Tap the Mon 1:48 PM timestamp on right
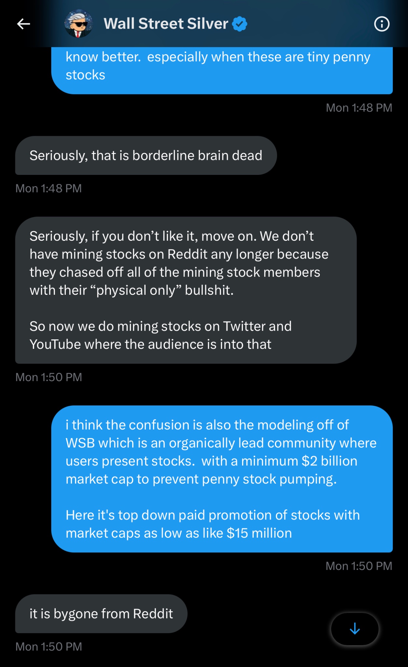 pyautogui.click(x=359, y=108)
